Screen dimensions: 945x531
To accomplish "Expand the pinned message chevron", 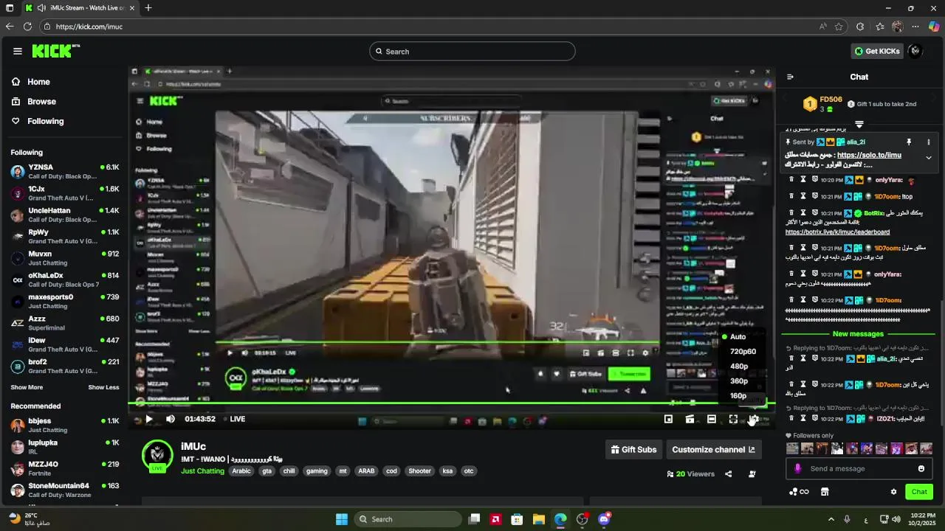I will pos(929,158).
